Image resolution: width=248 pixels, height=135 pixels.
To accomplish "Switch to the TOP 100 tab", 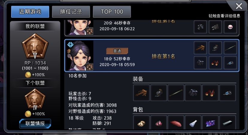I will click(112, 12).
